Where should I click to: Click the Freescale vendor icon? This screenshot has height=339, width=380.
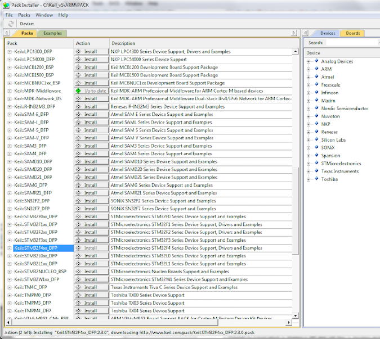click(316, 84)
